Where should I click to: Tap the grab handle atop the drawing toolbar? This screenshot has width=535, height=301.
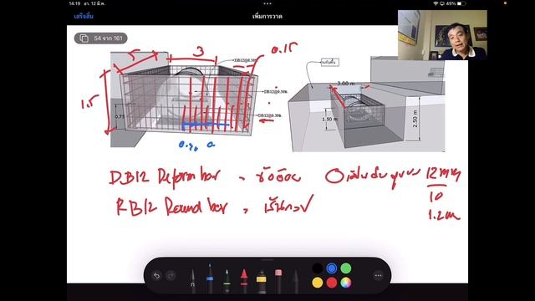pyautogui.click(x=267, y=260)
